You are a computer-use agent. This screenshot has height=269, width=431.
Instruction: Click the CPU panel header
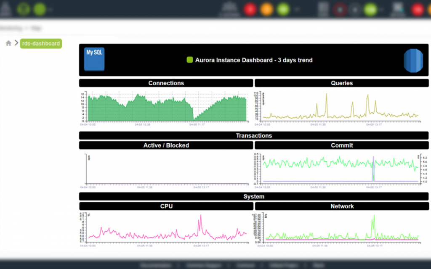[x=166, y=206]
